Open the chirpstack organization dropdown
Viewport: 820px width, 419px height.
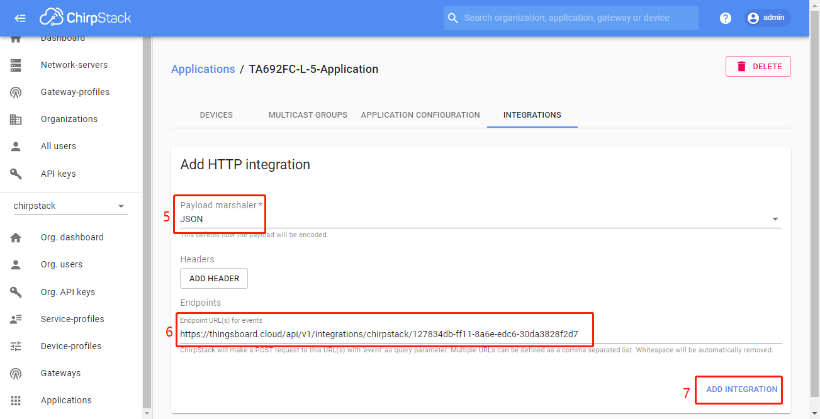(70, 206)
